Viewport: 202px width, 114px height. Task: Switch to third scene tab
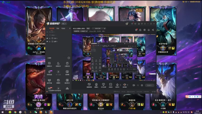point(63,28)
